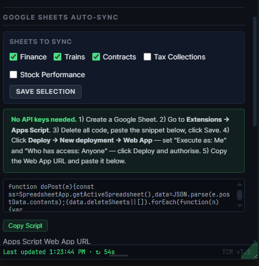Click the code box scroll-down arrow

tap(239, 206)
